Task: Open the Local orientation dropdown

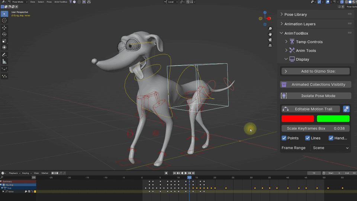Action: pos(171,2)
